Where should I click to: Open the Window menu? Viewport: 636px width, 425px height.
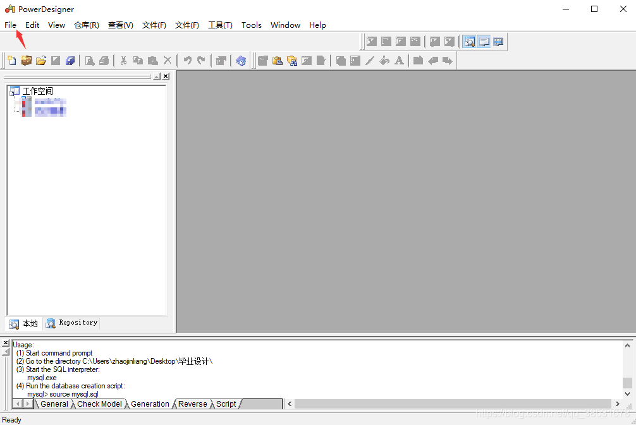(x=286, y=25)
